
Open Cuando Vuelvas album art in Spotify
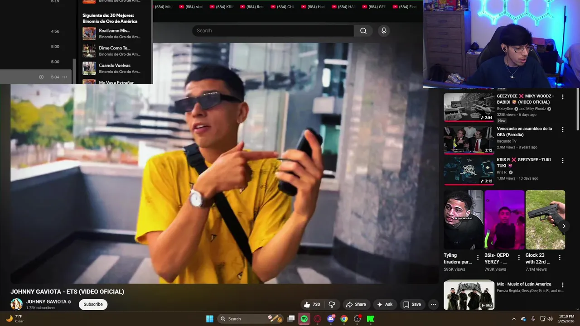click(89, 68)
